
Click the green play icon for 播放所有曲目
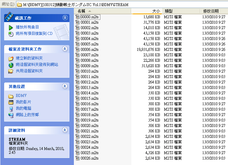11,27
